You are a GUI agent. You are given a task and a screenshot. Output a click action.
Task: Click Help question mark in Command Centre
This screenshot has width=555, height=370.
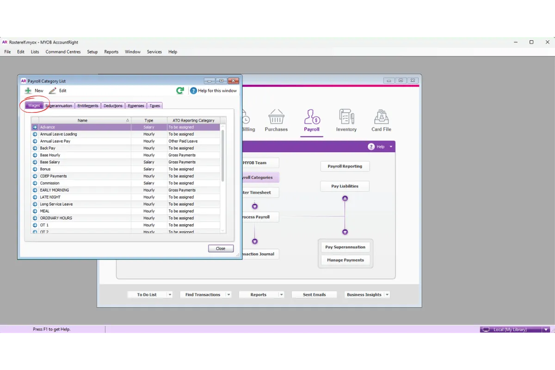coord(371,147)
